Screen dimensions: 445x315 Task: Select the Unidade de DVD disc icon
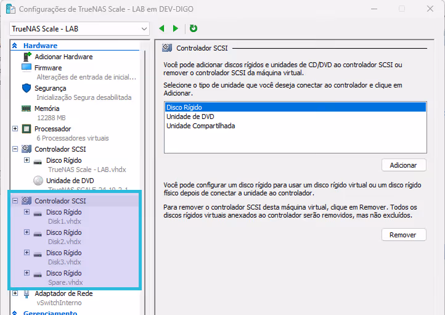click(38, 181)
